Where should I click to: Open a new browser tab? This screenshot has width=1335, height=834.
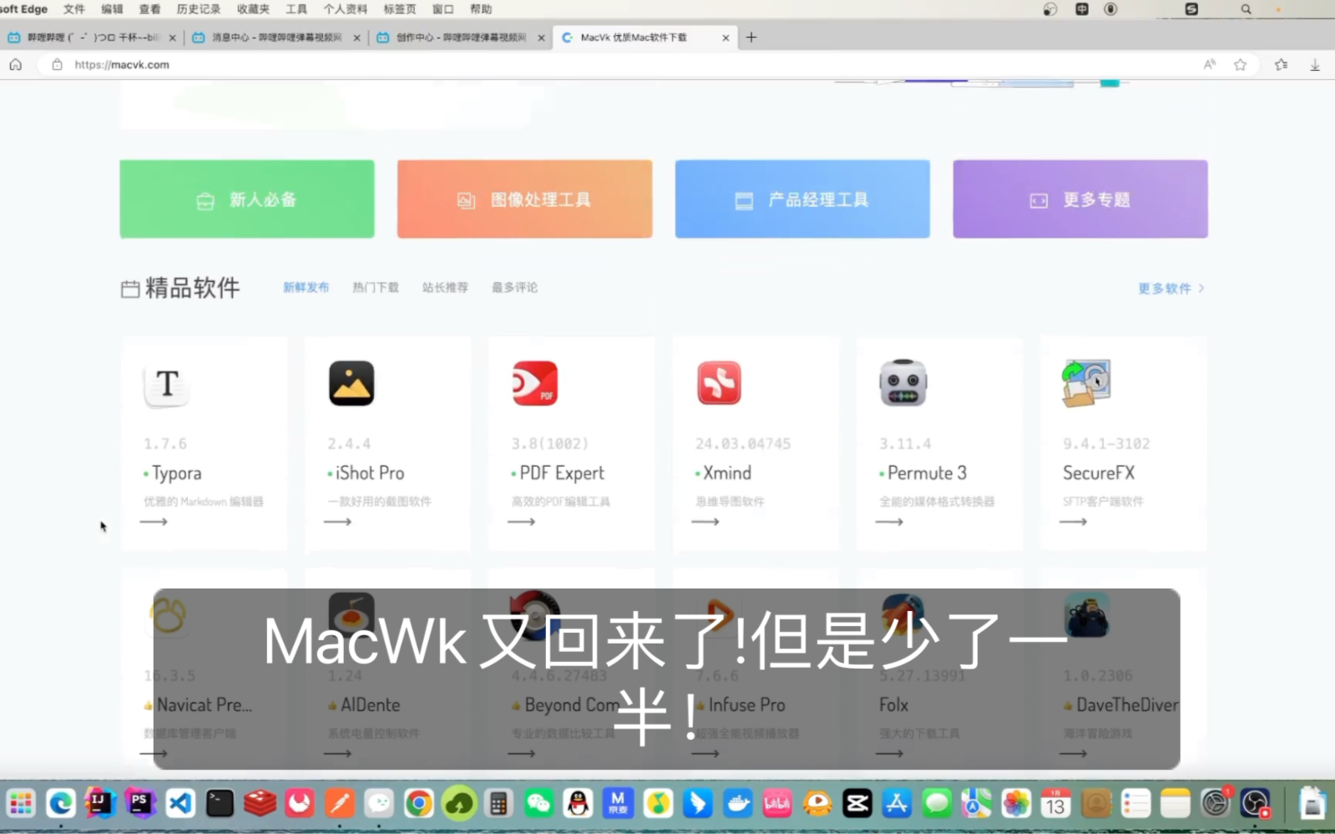(x=751, y=38)
